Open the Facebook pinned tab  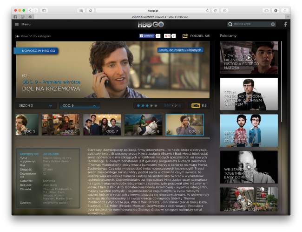pos(15,17)
